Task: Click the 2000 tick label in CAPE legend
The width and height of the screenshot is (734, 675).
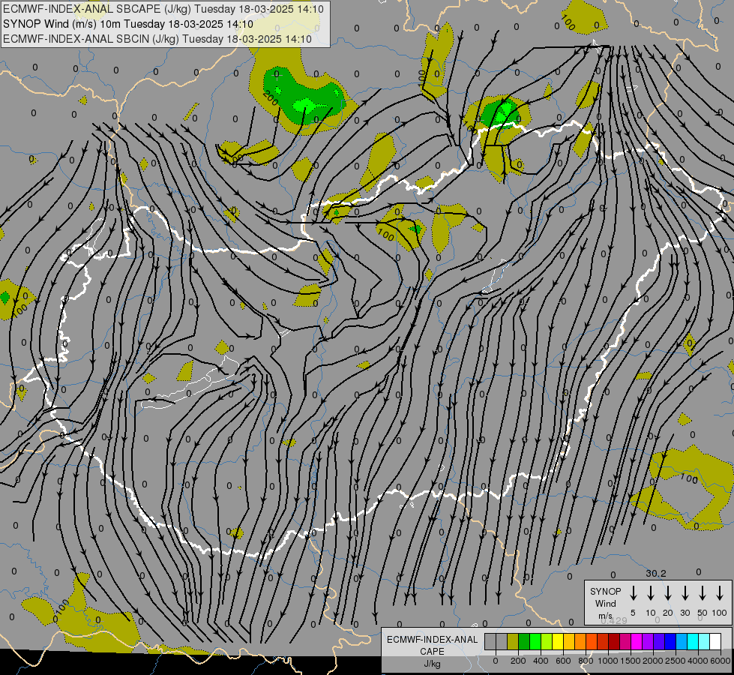Action: (x=653, y=661)
